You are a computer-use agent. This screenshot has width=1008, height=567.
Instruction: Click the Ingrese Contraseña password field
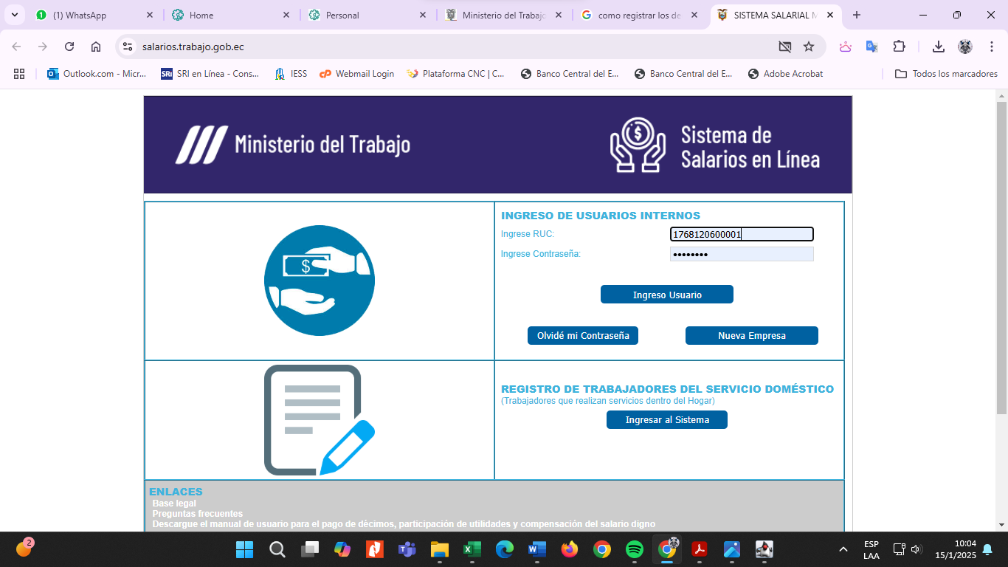pos(741,254)
